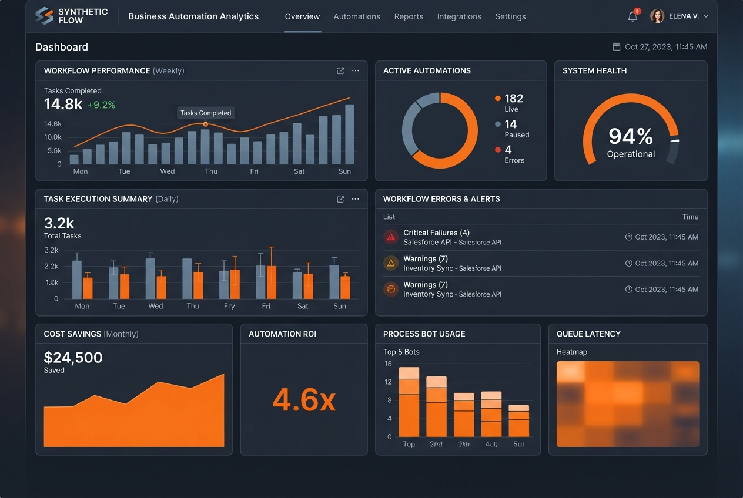Click the calendar icon beside the date
Image resolution: width=743 pixels, height=498 pixels.
617,46
